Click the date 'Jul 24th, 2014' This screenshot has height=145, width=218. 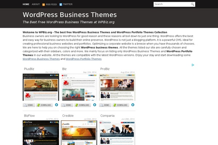coord(90,119)
